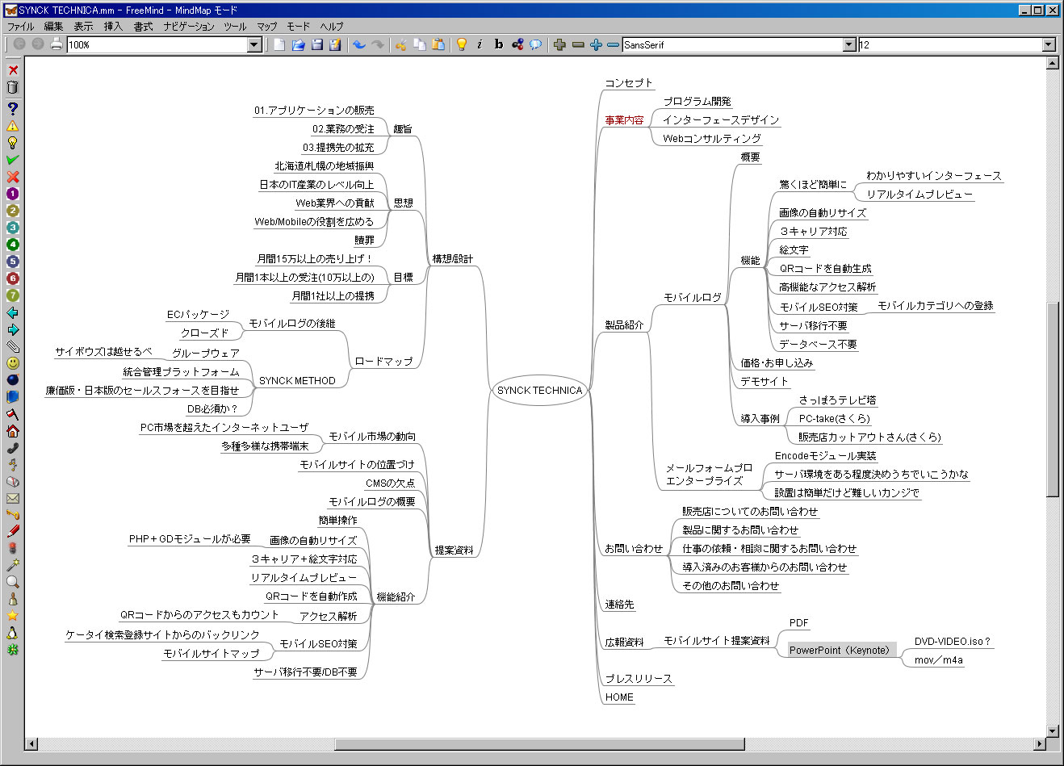Click the scroll-right arrow on horizontal scrollbar

(1040, 743)
